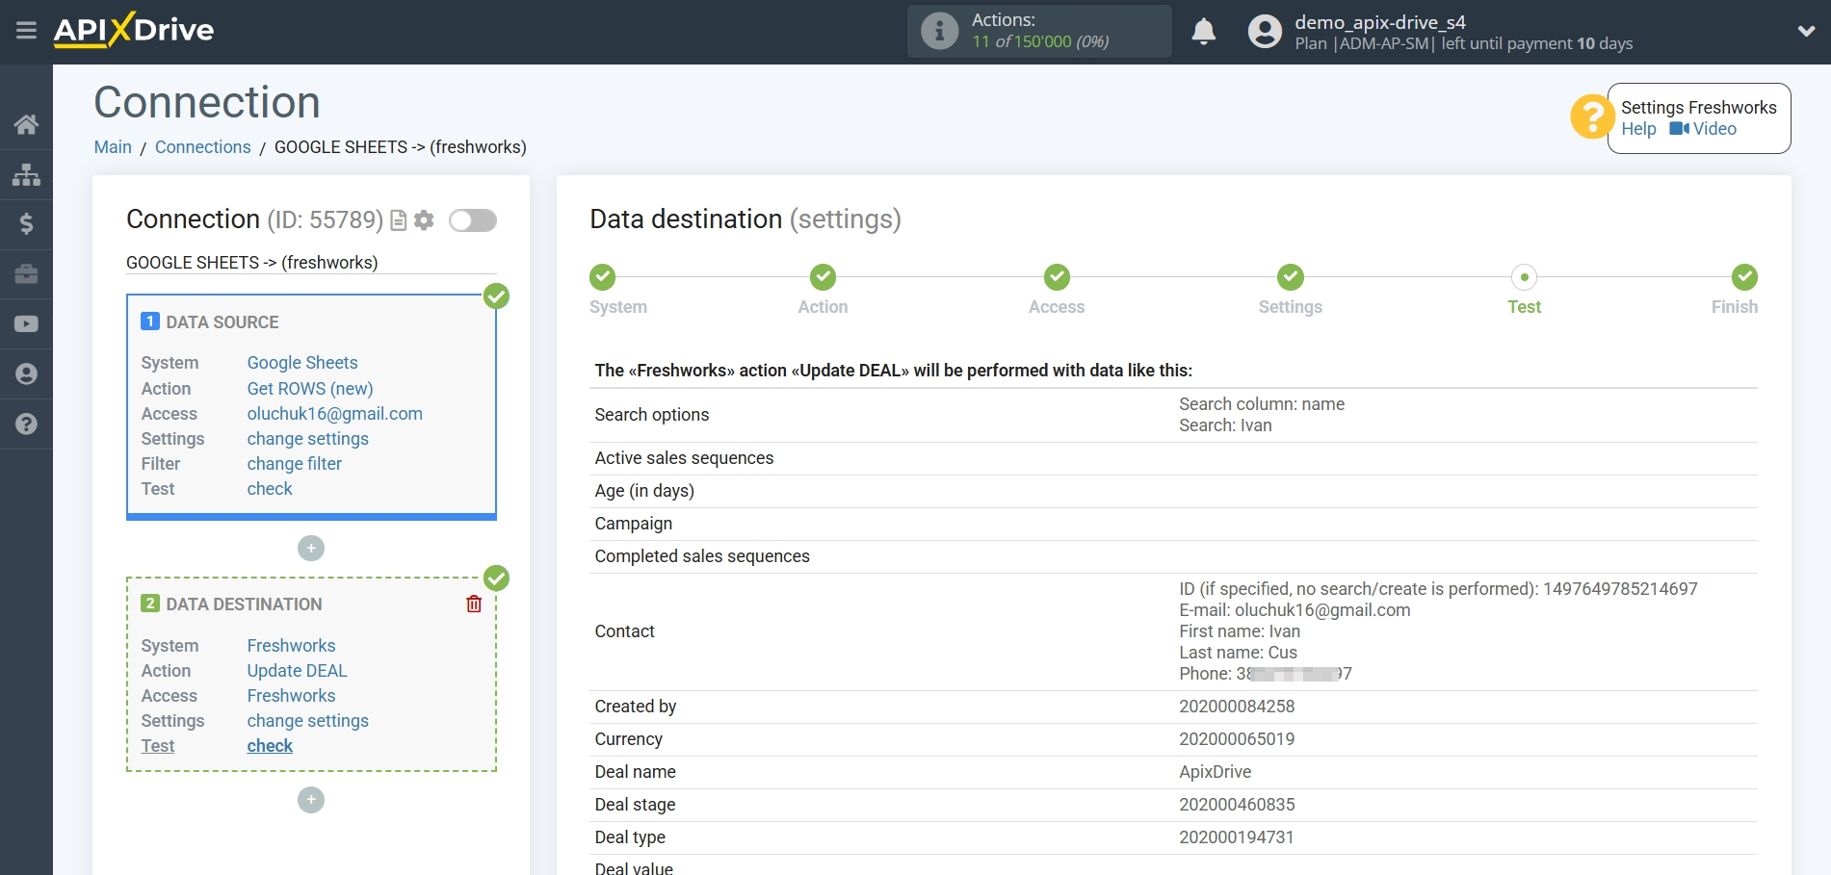Go to Home in sidebar
The width and height of the screenshot is (1831, 875).
pyautogui.click(x=26, y=124)
